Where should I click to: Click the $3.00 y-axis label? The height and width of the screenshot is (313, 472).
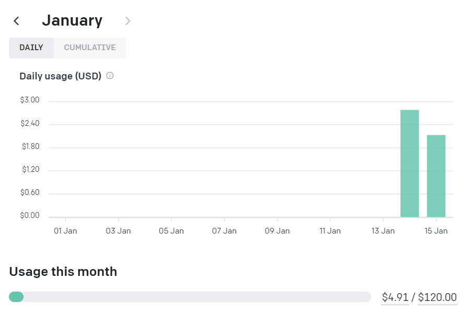click(30, 100)
